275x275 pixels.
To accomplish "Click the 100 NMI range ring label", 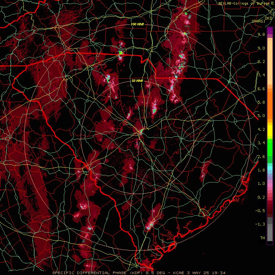I will tap(137, 24).
